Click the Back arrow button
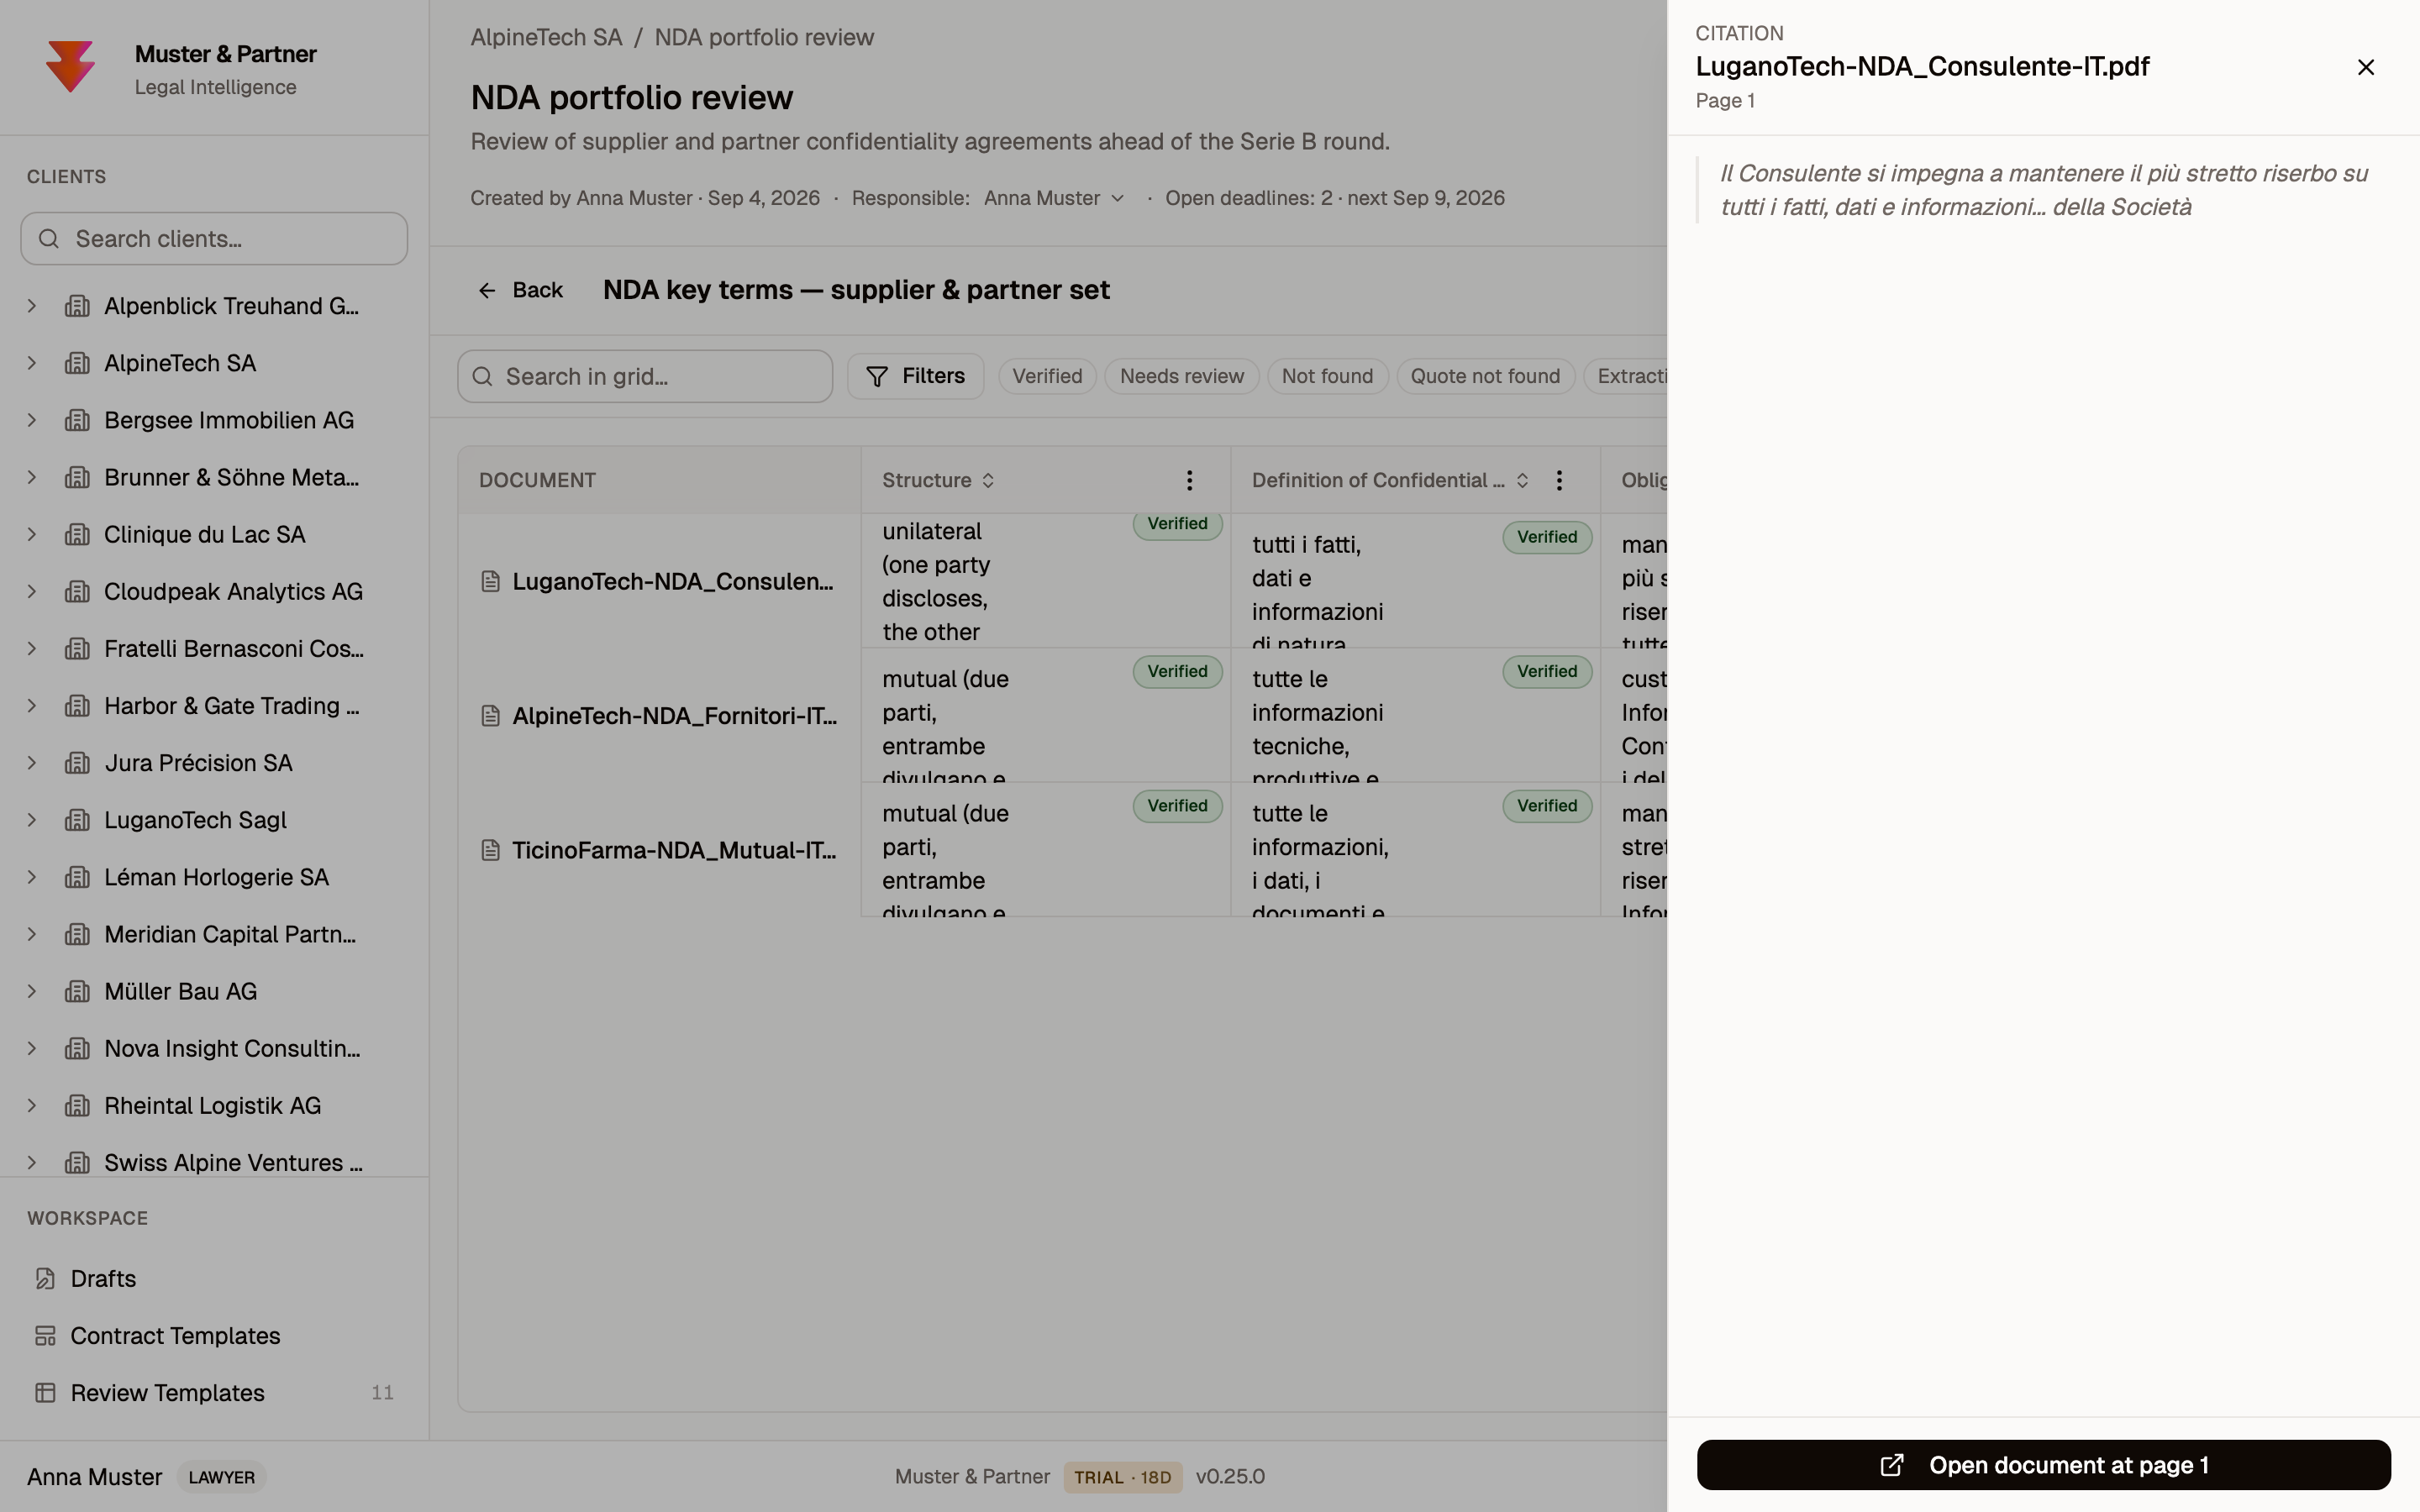2420x1512 pixels. pos(520,290)
